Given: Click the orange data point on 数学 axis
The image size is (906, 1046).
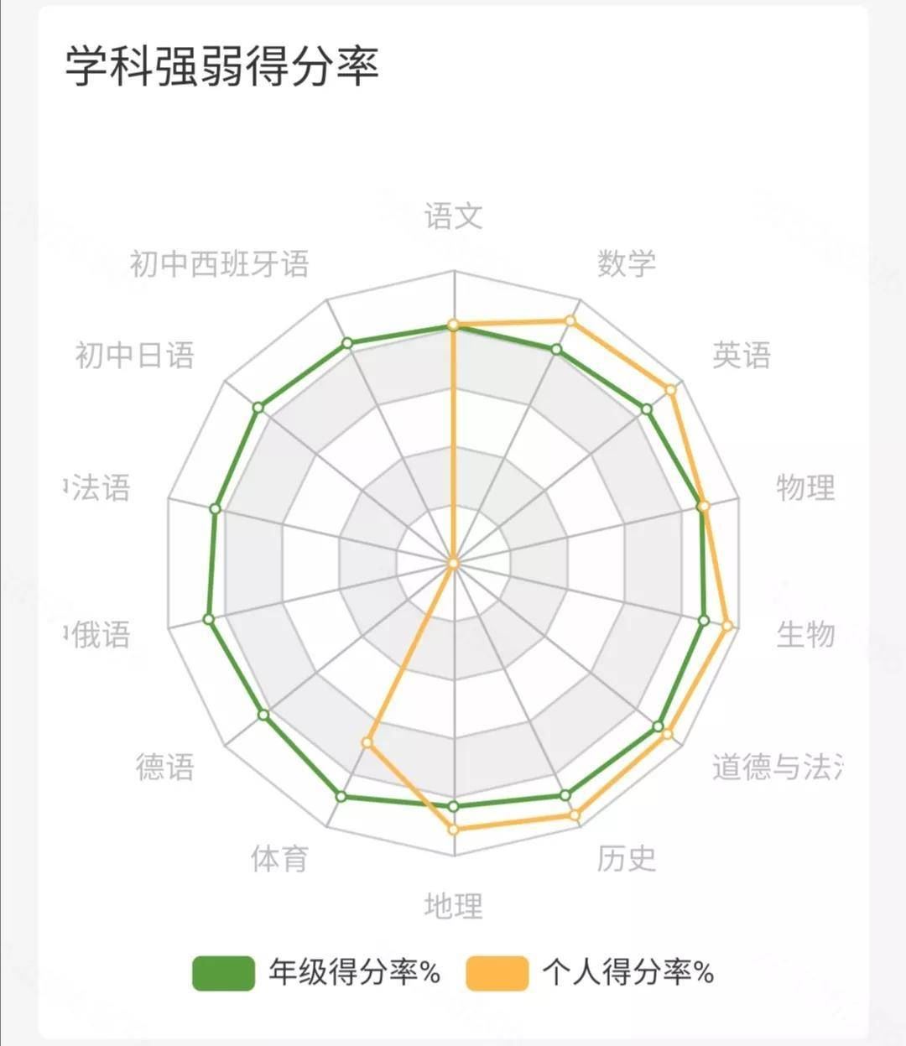Looking at the screenshot, I should tap(570, 320).
